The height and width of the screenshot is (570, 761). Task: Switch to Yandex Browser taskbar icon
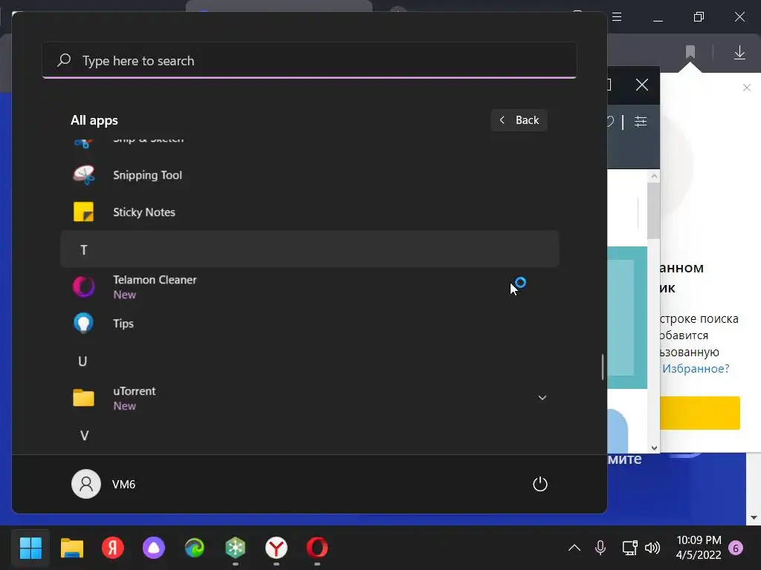[x=276, y=548]
